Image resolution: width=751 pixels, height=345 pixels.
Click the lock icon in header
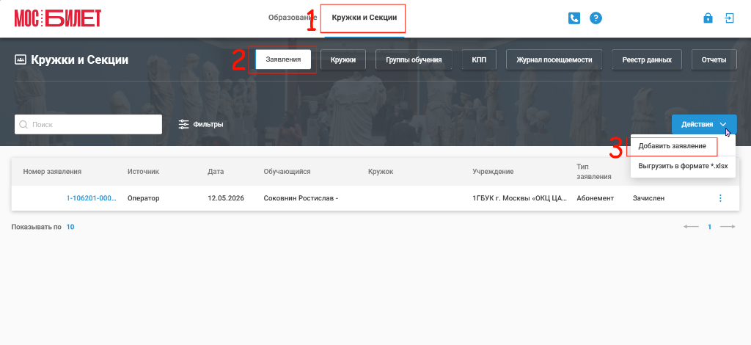[708, 18]
